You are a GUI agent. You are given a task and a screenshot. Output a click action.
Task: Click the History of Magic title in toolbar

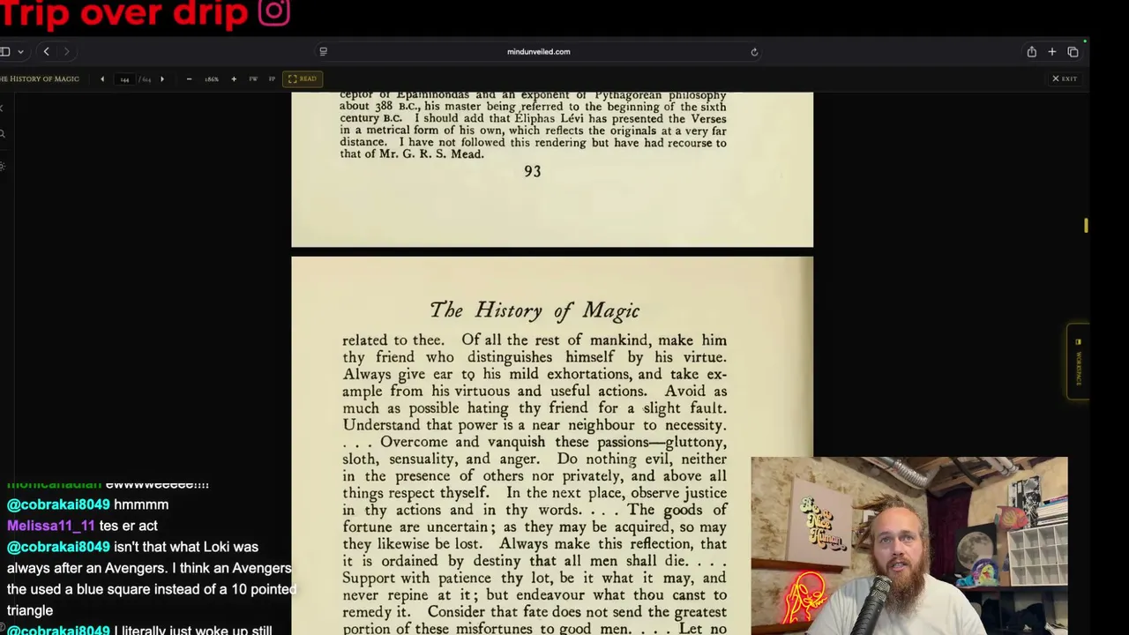pyautogui.click(x=40, y=79)
